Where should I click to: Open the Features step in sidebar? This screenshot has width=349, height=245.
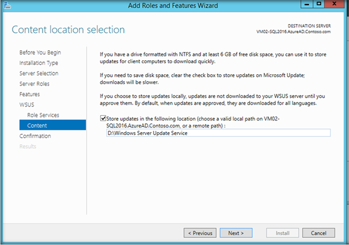point(30,94)
